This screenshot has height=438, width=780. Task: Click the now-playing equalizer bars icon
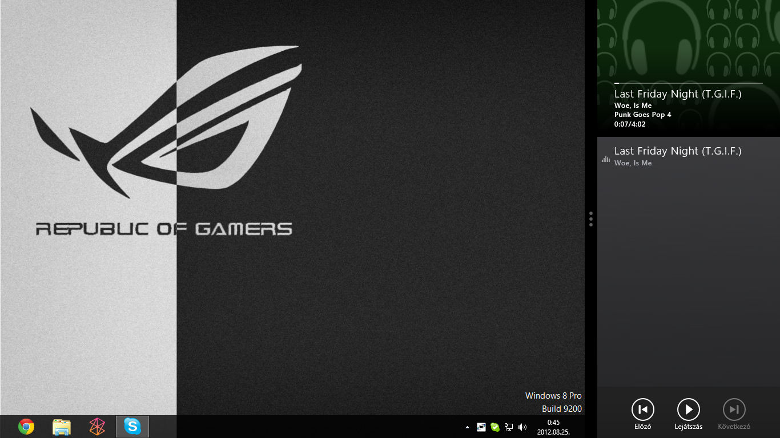point(606,159)
